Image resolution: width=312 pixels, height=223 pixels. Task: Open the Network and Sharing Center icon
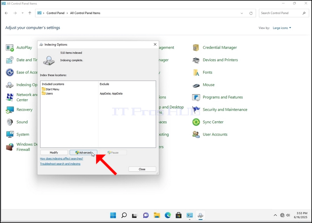point(10,97)
